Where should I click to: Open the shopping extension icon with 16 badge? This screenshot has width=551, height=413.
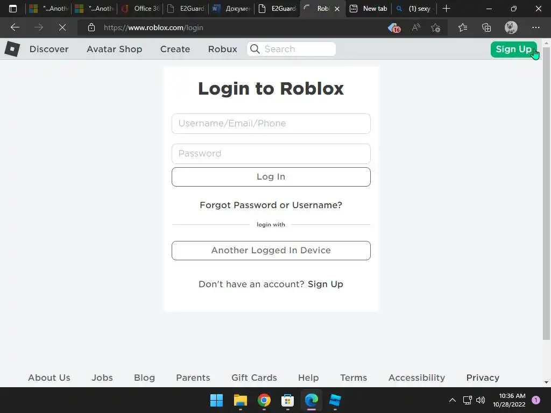point(394,28)
